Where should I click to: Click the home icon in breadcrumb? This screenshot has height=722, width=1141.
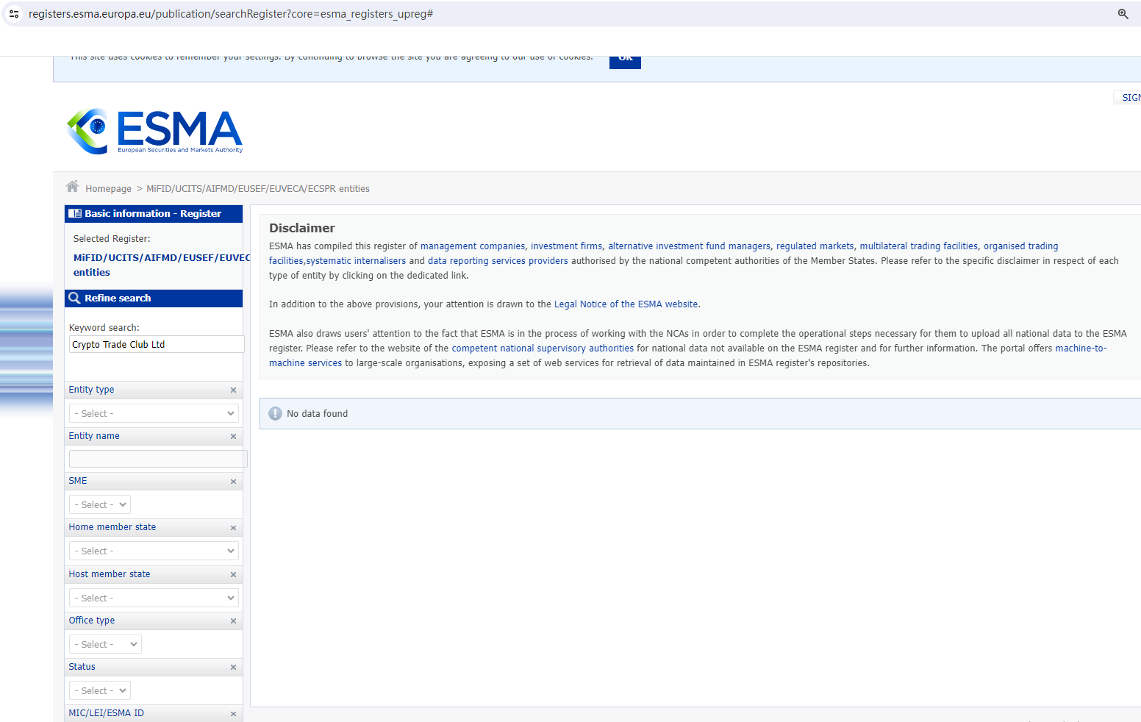pyautogui.click(x=72, y=187)
